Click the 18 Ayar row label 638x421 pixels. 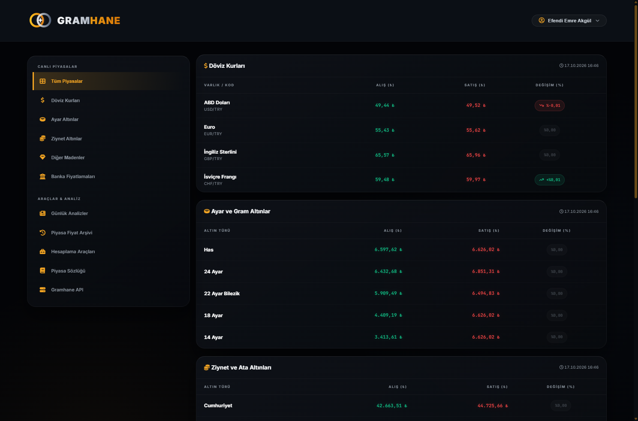coord(214,315)
